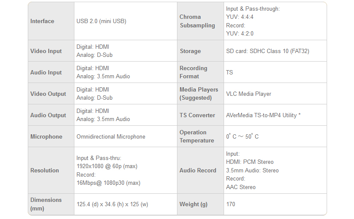Click the Recording Format label

pos(193,72)
